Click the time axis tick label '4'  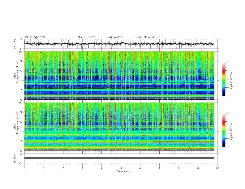point(101,168)
